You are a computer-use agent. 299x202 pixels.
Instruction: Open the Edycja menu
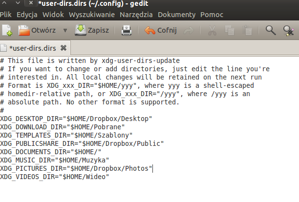[27, 15]
